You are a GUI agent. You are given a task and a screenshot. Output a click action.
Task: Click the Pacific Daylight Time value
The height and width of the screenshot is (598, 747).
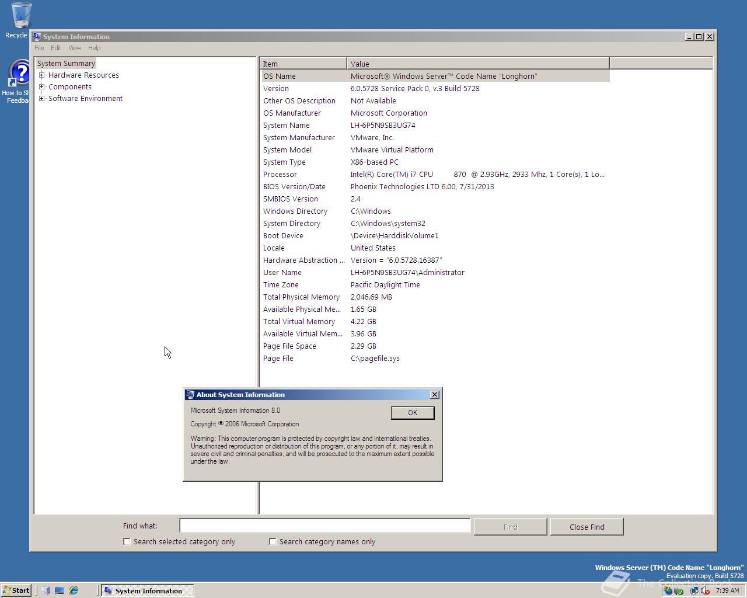[385, 284]
